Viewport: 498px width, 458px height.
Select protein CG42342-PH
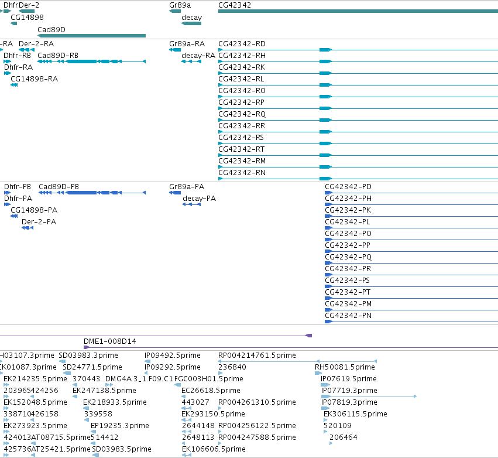pos(348,199)
